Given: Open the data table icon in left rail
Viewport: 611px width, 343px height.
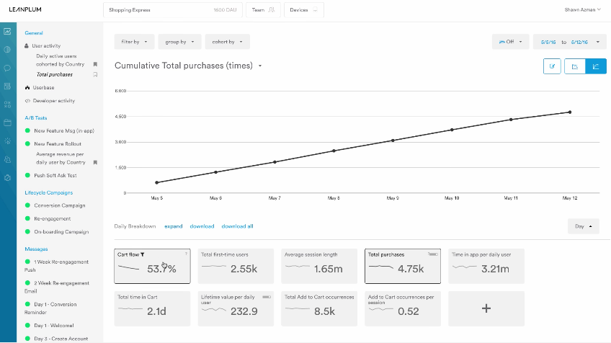Looking at the screenshot, I should click(x=7, y=86).
